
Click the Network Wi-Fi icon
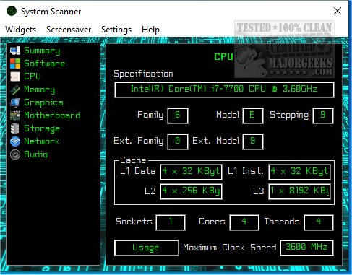[15, 141]
